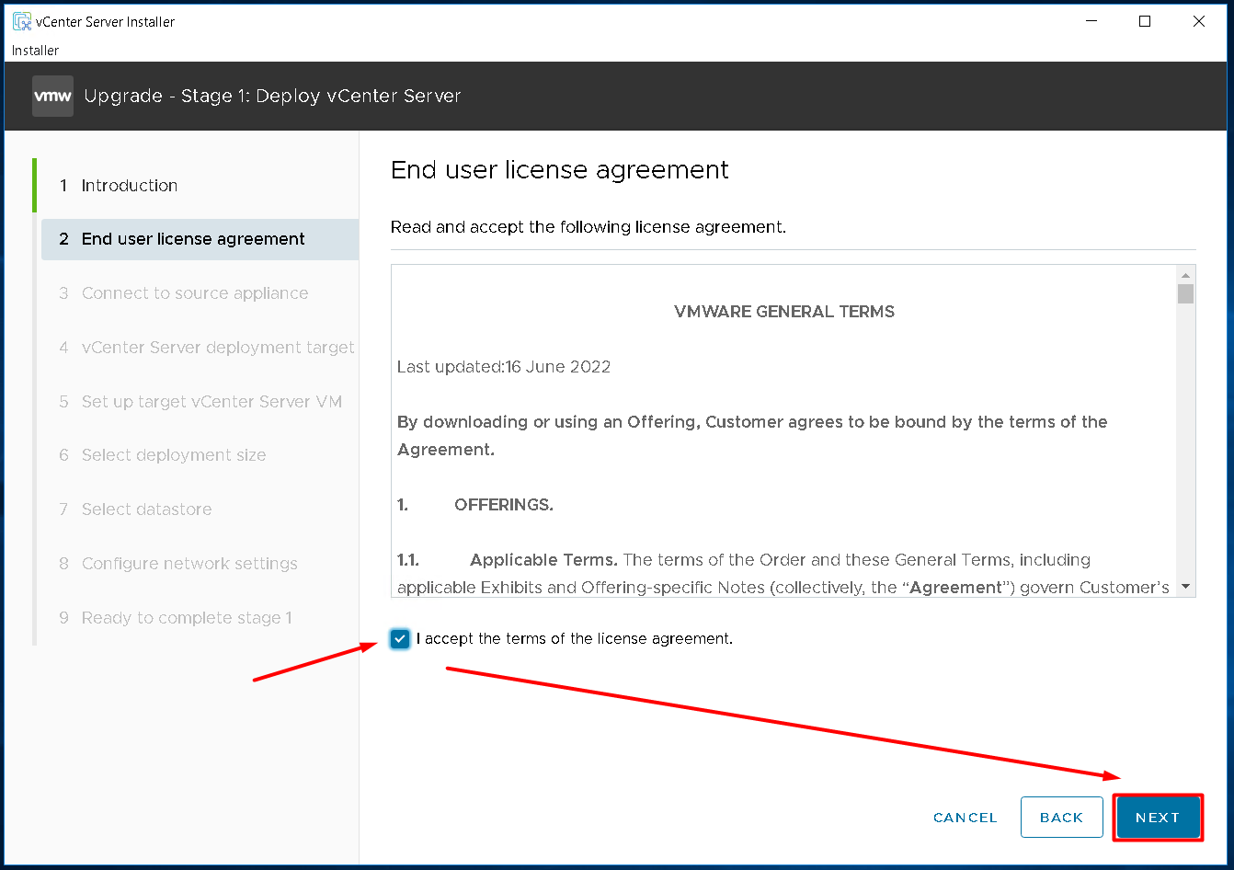Click the 'Last updated:16 June 2022' text

click(x=504, y=367)
